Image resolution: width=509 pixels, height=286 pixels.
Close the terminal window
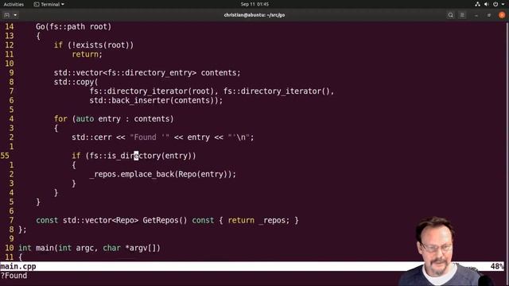point(502,15)
